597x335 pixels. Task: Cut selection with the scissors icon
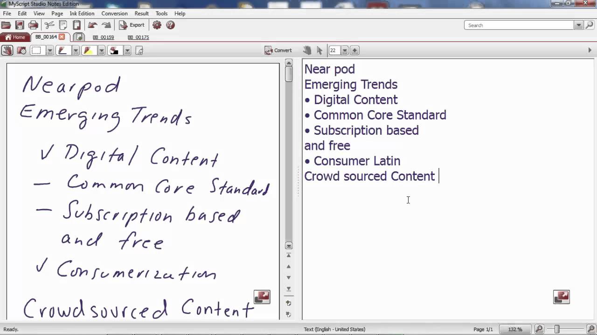[49, 25]
